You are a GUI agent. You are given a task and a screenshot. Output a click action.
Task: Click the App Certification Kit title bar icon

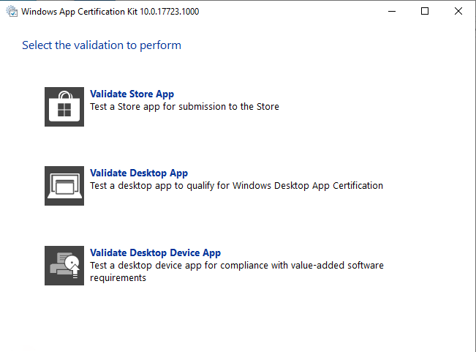tap(12, 11)
